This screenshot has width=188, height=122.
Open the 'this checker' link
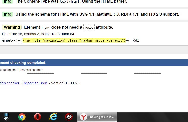[10, 83]
